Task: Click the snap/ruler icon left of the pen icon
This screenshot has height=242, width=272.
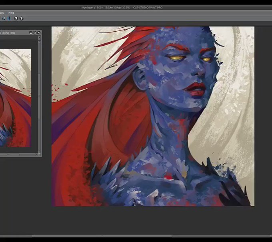Action: coord(3,18)
